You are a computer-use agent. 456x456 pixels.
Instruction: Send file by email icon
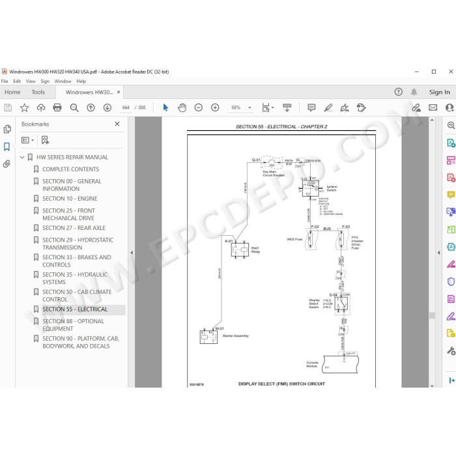point(433,107)
